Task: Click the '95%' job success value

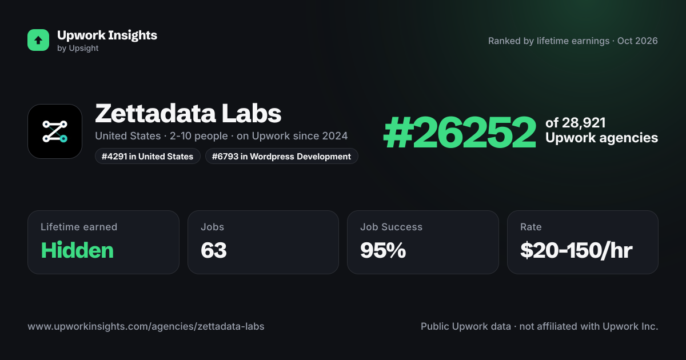Action: pos(383,250)
